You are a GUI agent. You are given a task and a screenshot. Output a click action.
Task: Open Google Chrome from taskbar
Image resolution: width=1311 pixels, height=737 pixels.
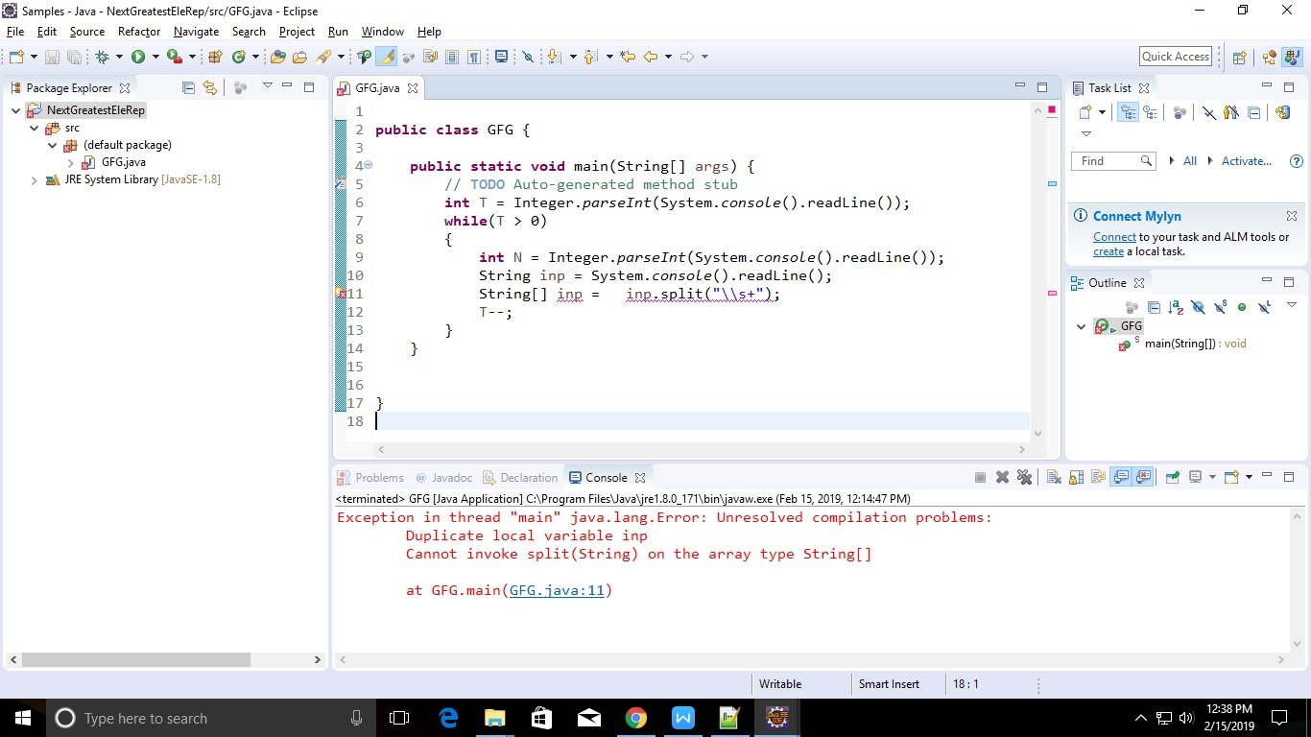pos(635,718)
